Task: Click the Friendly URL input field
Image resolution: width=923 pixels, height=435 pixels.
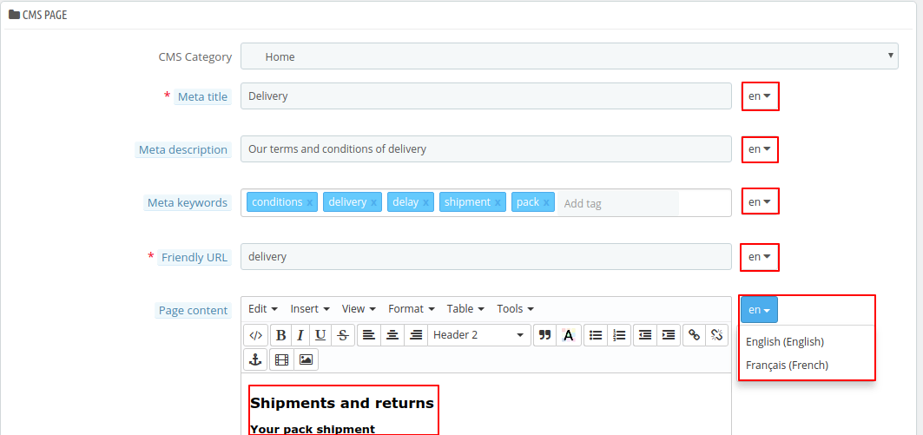Action: [485, 257]
